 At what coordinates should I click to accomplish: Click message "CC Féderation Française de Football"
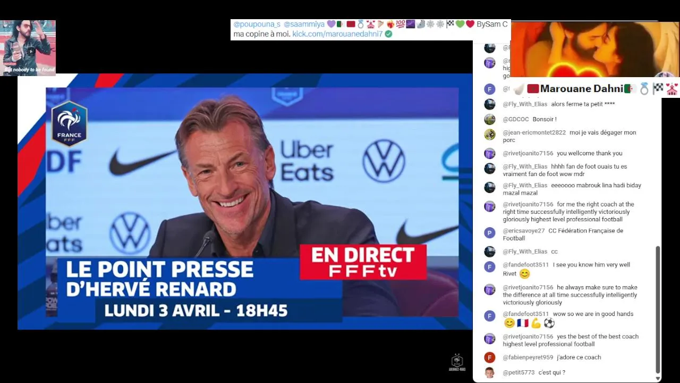[563, 235]
